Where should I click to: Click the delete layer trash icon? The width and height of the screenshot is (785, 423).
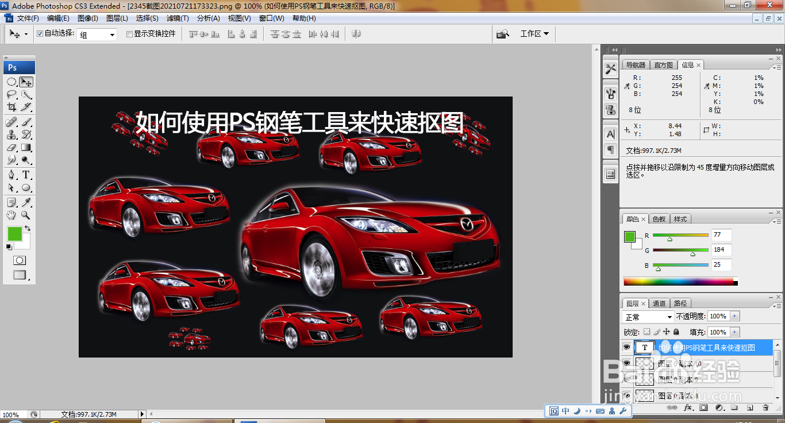(765, 407)
